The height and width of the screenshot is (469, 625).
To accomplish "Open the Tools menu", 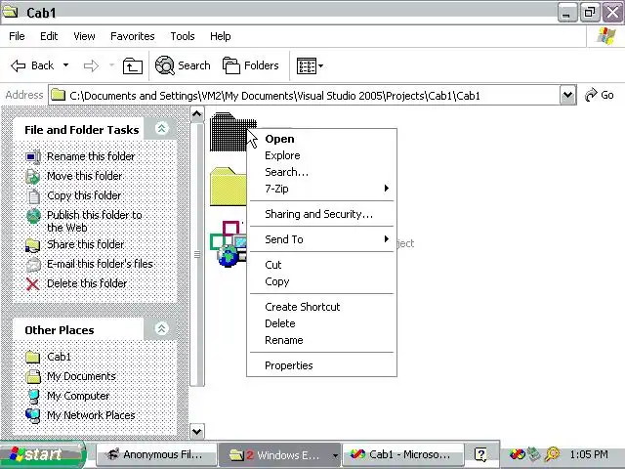I will pos(183,36).
